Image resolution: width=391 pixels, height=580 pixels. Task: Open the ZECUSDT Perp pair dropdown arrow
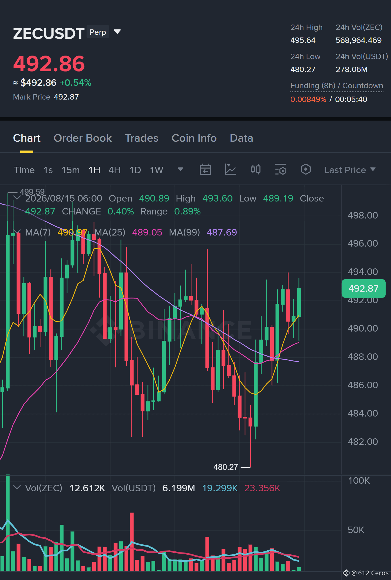[x=117, y=32]
